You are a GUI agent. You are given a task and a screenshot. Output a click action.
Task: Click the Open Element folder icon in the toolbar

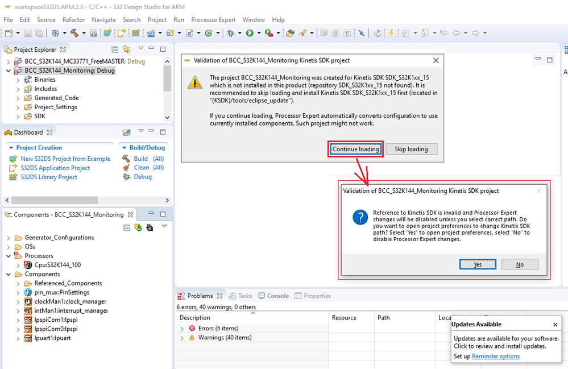[x=290, y=33]
